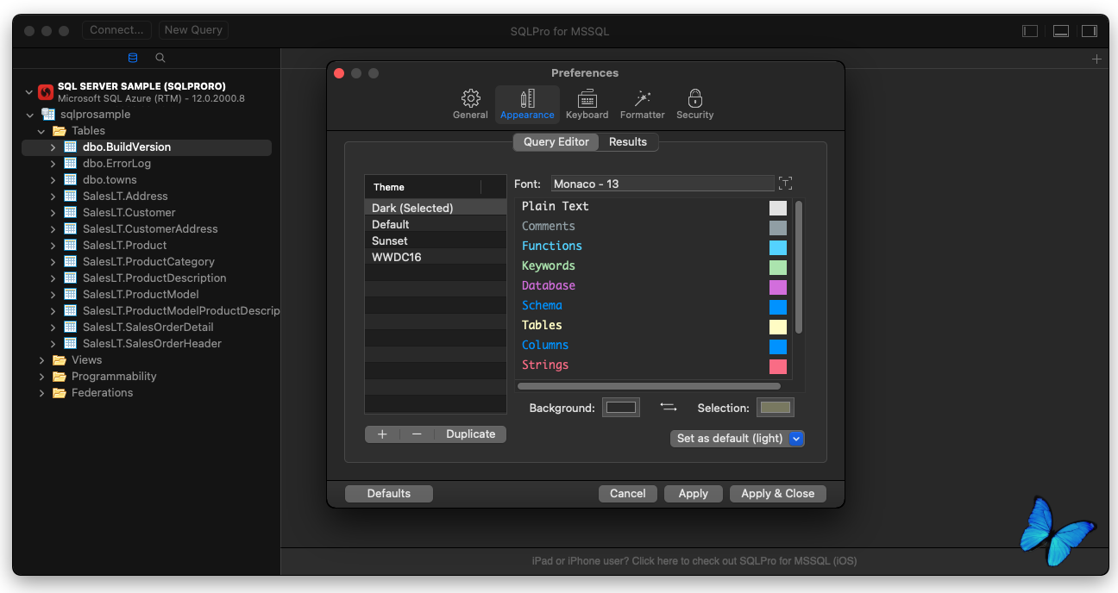The height and width of the screenshot is (593, 1118).
Task: Expand SalesLT.Address table node
Action: click(x=53, y=197)
